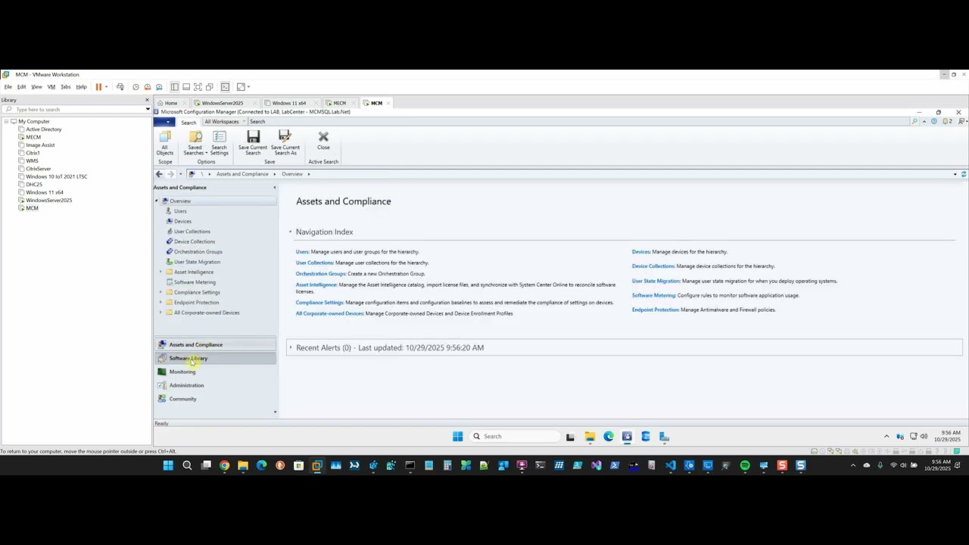Open the VMware snapshot manager
Screen dimensions: 969x545
[x=160, y=87]
